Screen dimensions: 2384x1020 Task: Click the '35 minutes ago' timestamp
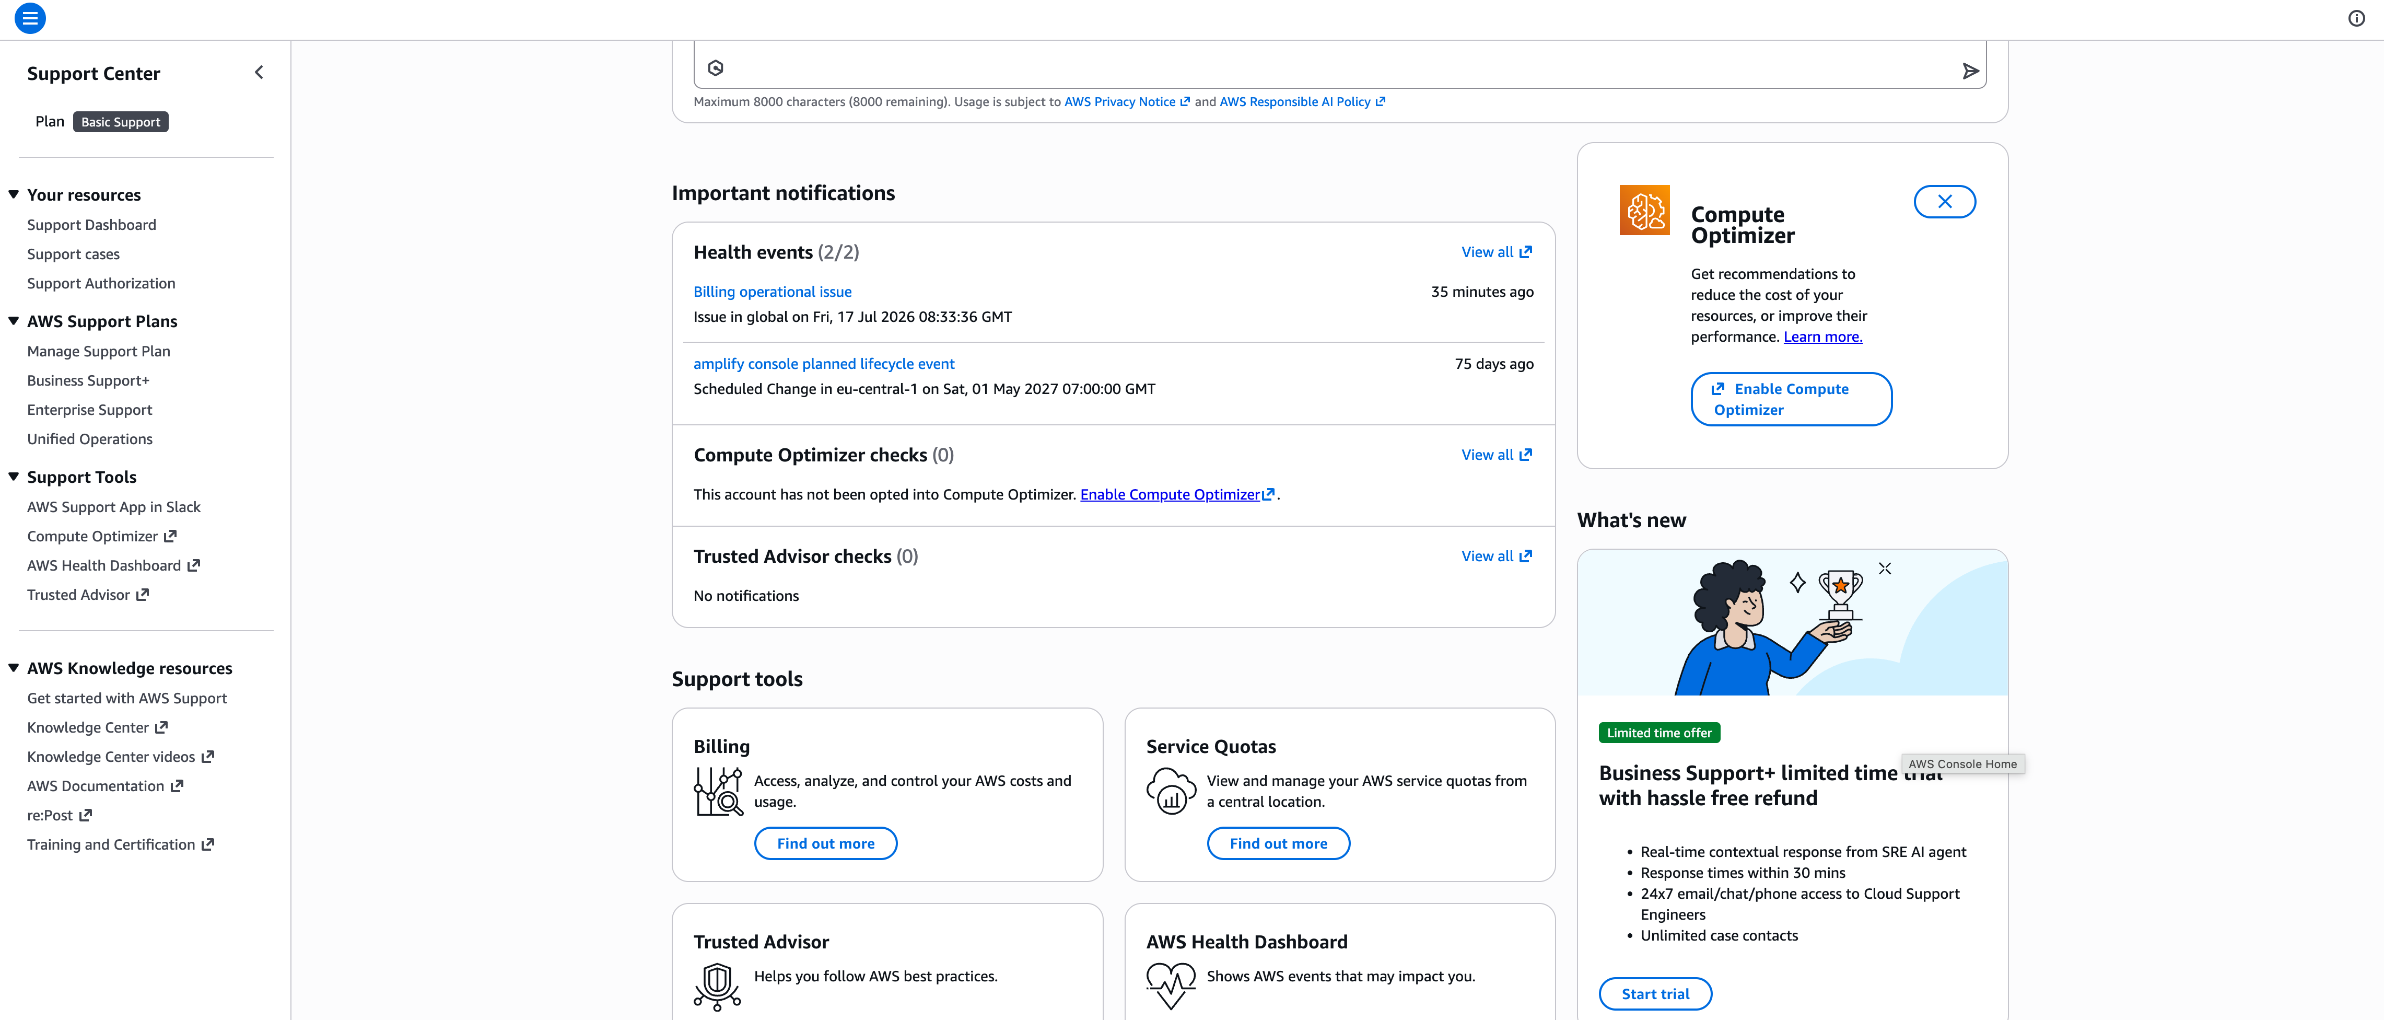coord(1482,292)
